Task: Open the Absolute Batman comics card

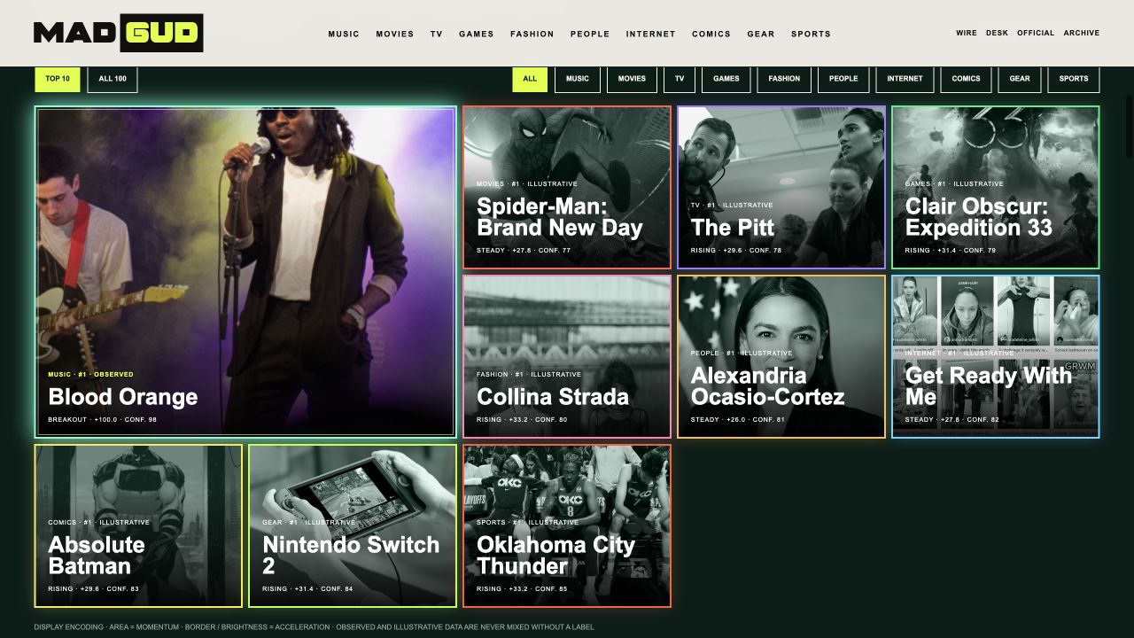Action: coord(138,525)
